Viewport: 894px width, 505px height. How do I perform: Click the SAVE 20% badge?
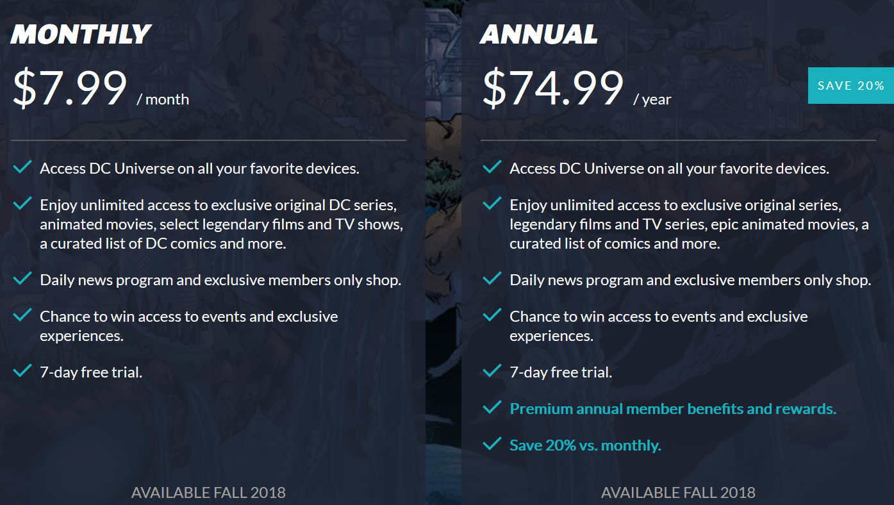point(850,85)
